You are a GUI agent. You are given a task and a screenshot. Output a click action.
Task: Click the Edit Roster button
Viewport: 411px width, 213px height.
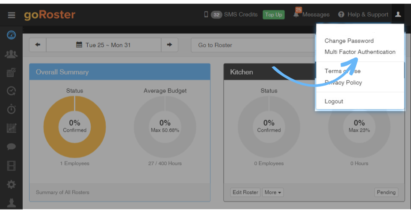[245, 193]
